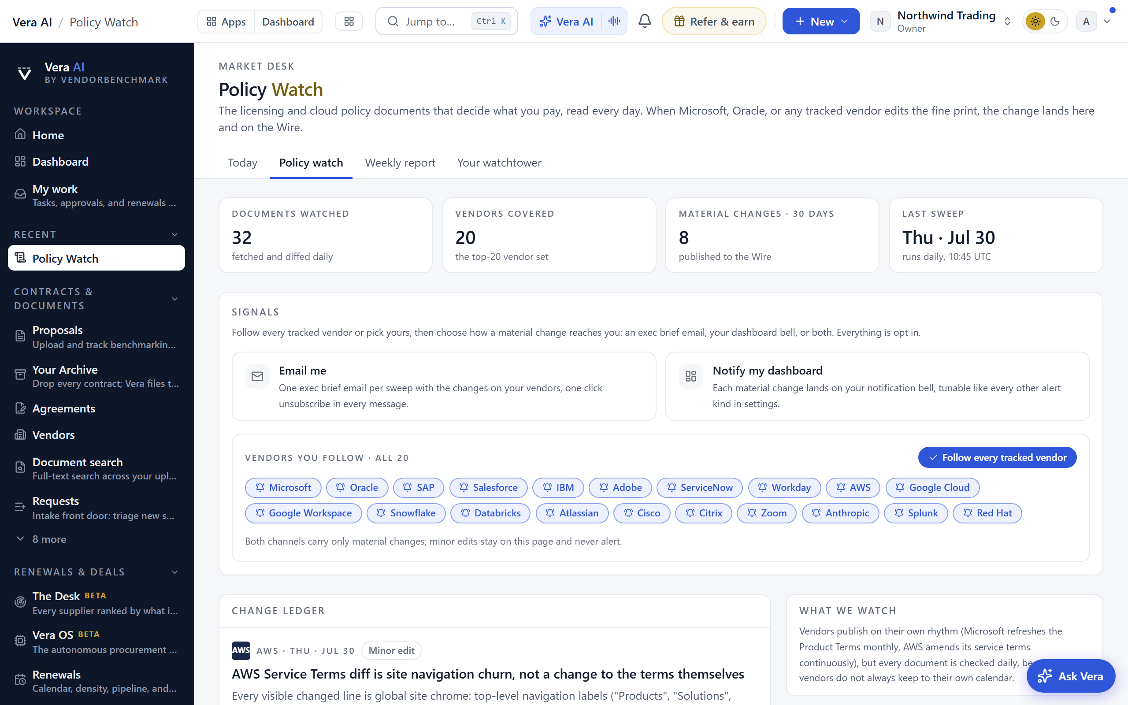Switch to dark theme moon icon

tap(1055, 22)
